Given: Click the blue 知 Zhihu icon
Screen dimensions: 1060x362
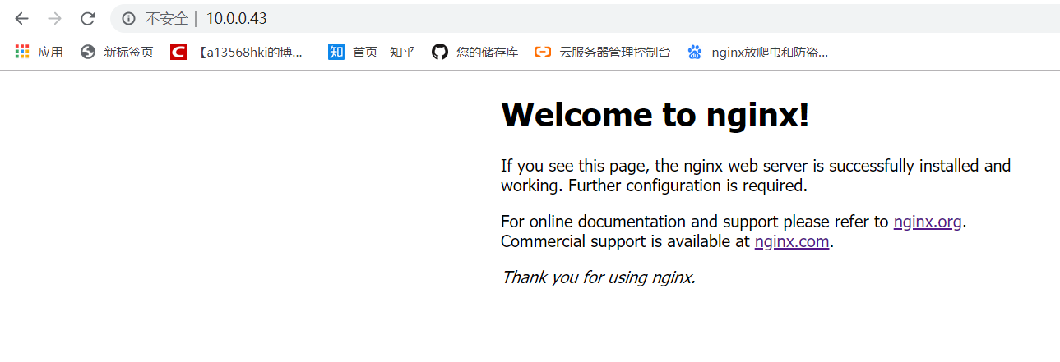Looking at the screenshot, I should point(336,52).
